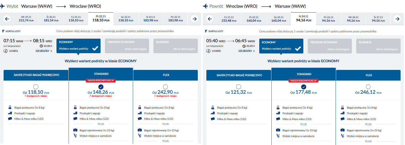Click the checked baggage suitcase icon in outbound Standard column
The width and height of the screenshot is (405, 145).
75,130
